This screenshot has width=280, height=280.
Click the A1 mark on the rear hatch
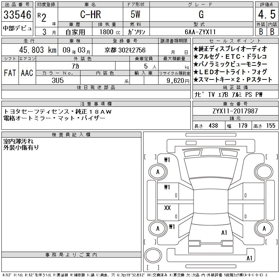point(224,232)
